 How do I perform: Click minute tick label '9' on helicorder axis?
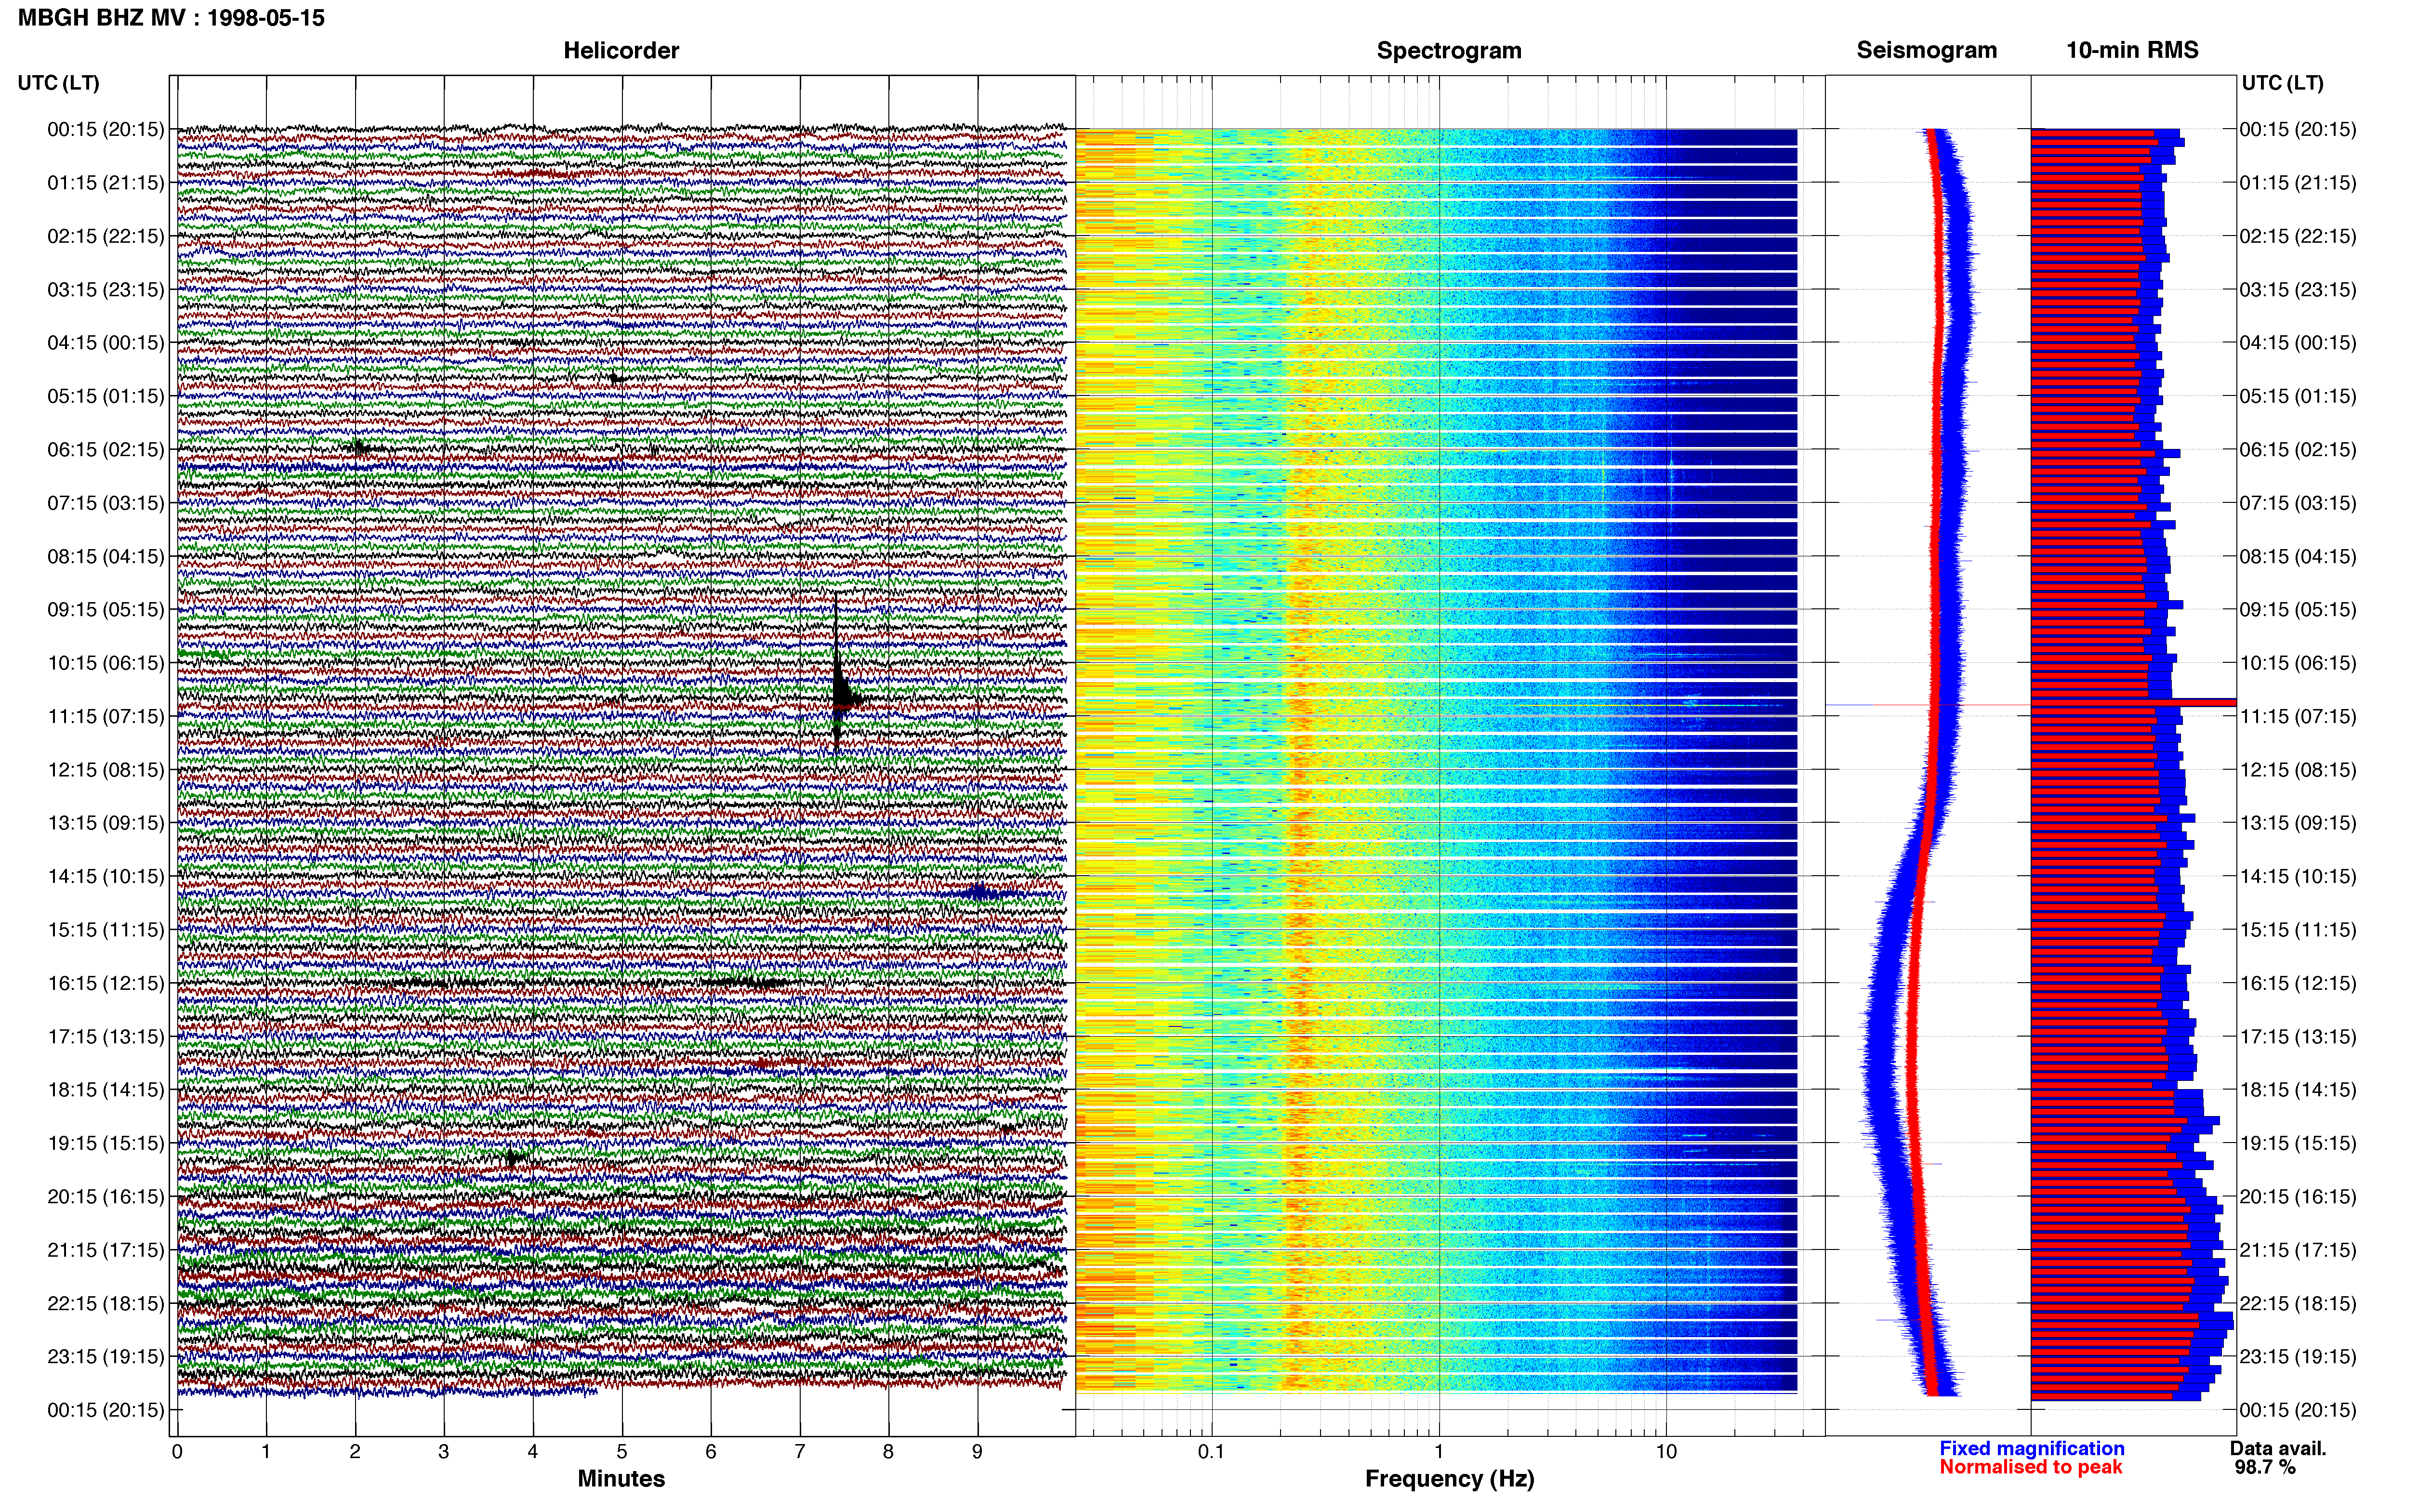point(977,1452)
